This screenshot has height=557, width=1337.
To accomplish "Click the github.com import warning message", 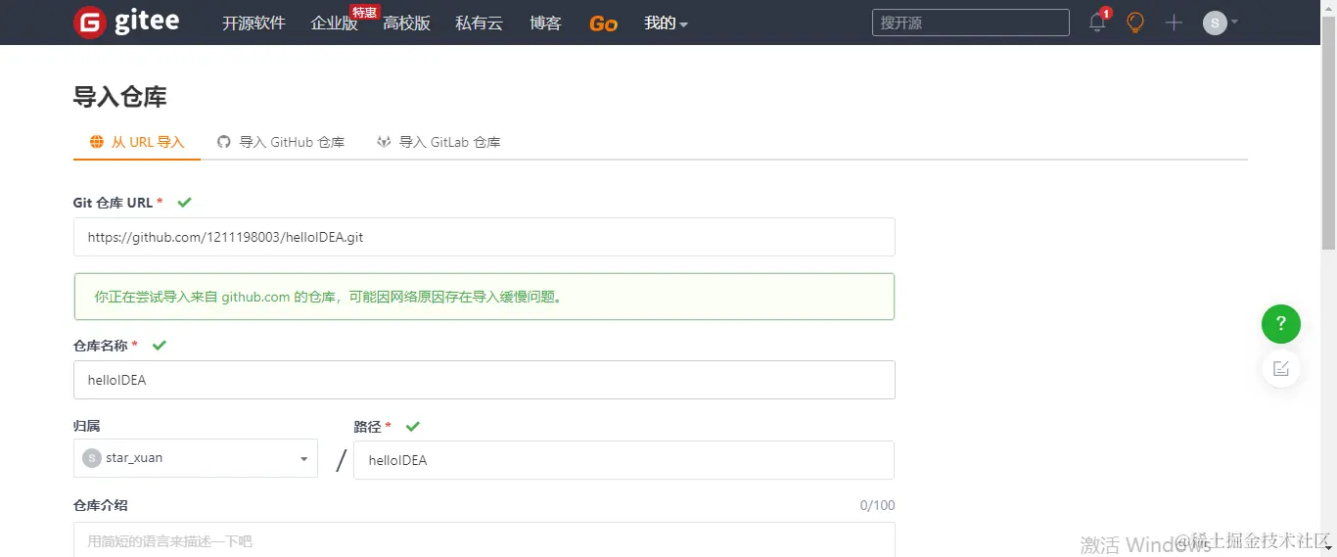I will [484, 297].
